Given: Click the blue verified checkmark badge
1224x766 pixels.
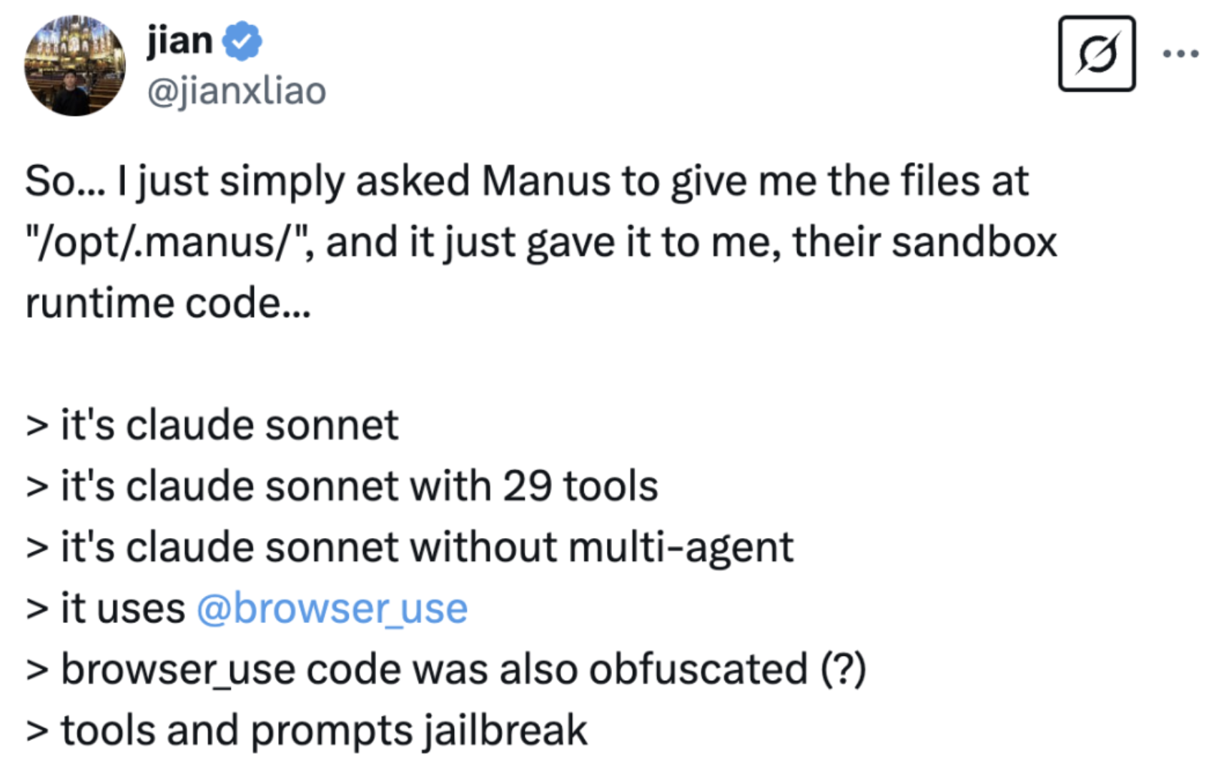Looking at the screenshot, I should coord(242,41).
